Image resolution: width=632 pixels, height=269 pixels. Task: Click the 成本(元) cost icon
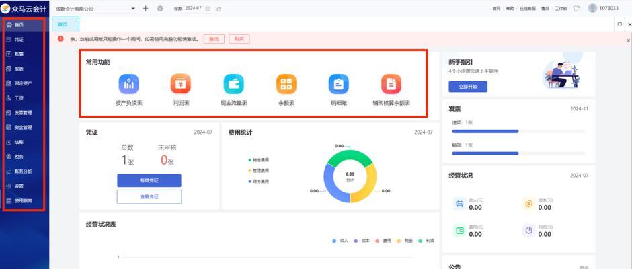(x=528, y=204)
